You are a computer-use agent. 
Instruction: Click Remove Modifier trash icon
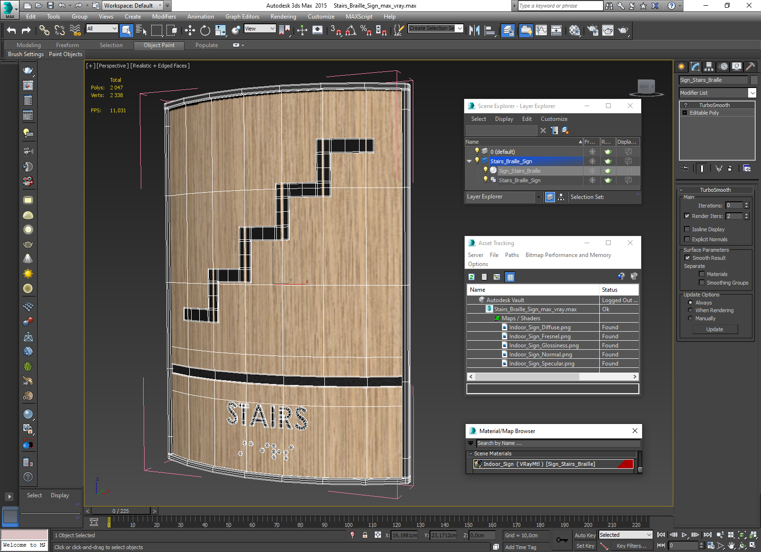click(x=730, y=168)
